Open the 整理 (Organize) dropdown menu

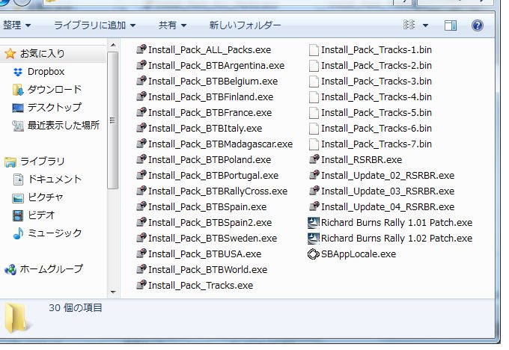pyautogui.click(x=17, y=25)
